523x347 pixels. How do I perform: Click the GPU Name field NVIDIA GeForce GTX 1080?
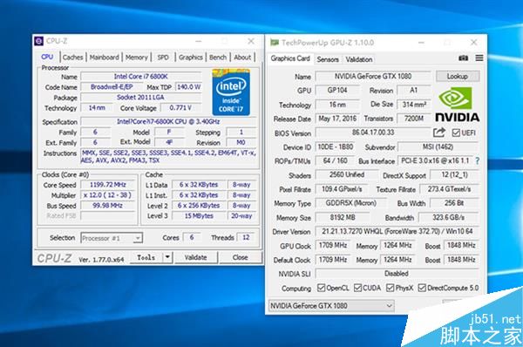coord(373,76)
